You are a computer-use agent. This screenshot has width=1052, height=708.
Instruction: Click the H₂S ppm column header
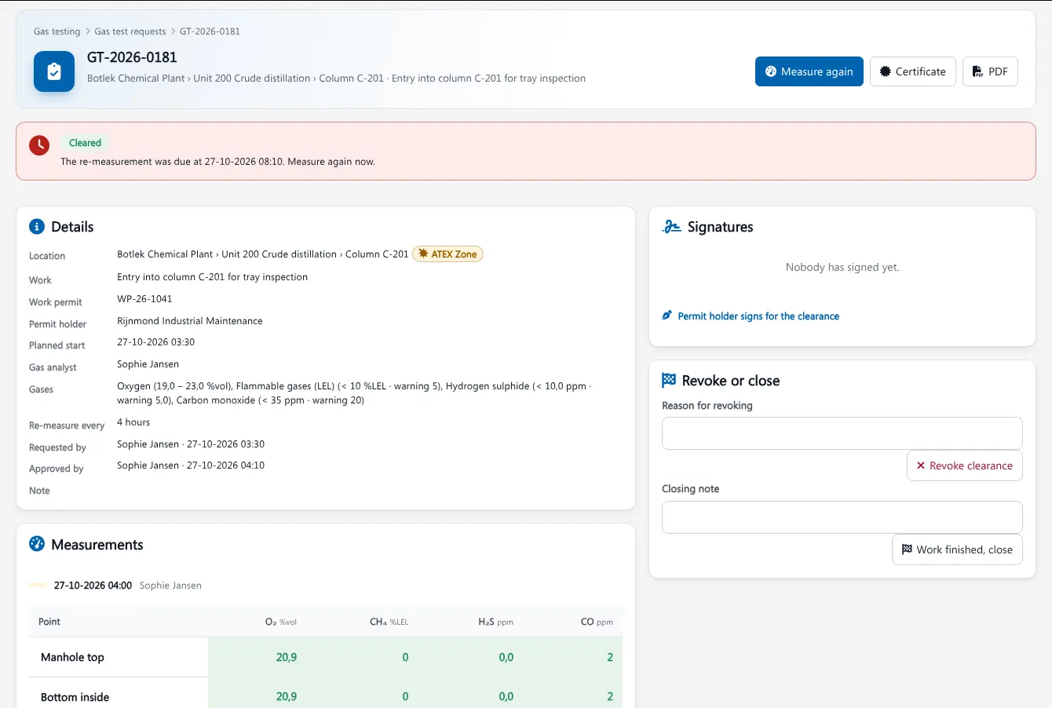click(495, 622)
